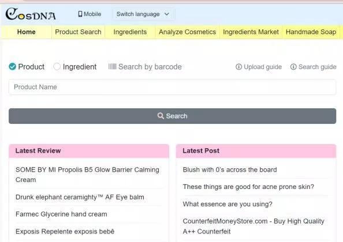
Task: Open the Farmec Glycerine hand cream review
Action: point(61,214)
